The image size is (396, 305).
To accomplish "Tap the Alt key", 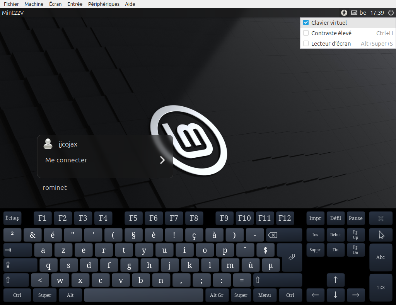I will click(70, 295).
